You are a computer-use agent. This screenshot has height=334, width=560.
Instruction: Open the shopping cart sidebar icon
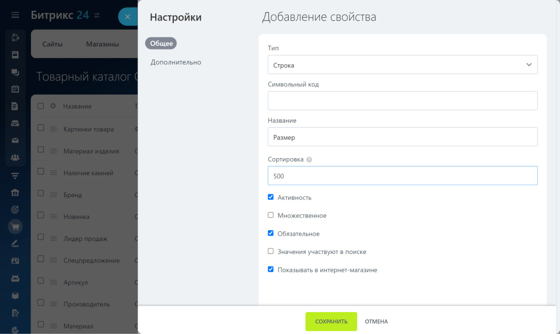click(x=15, y=227)
